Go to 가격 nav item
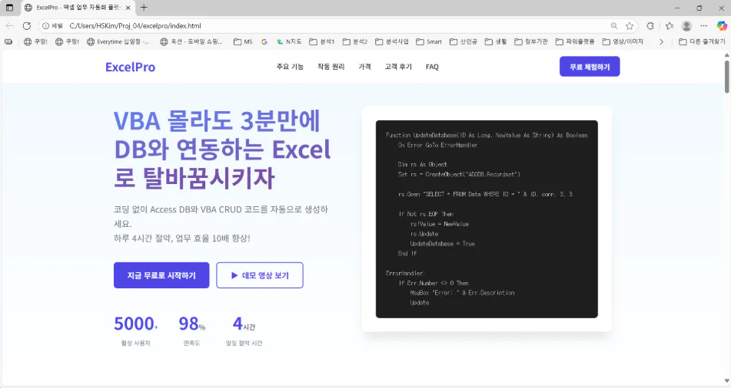The width and height of the screenshot is (731, 388). (364, 67)
